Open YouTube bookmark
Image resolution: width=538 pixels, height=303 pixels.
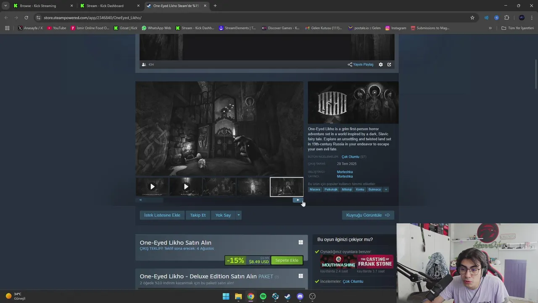pos(56,28)
